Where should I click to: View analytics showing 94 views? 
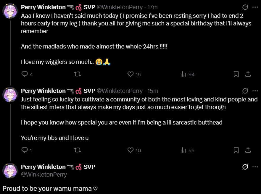click(183, 74)
